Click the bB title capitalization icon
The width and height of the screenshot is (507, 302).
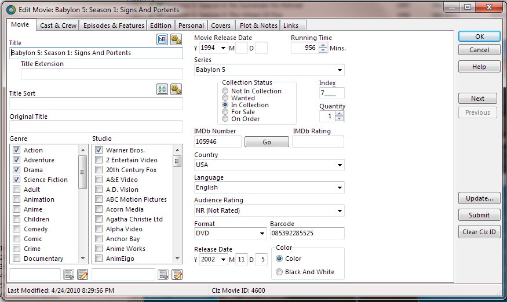point(162,39)
